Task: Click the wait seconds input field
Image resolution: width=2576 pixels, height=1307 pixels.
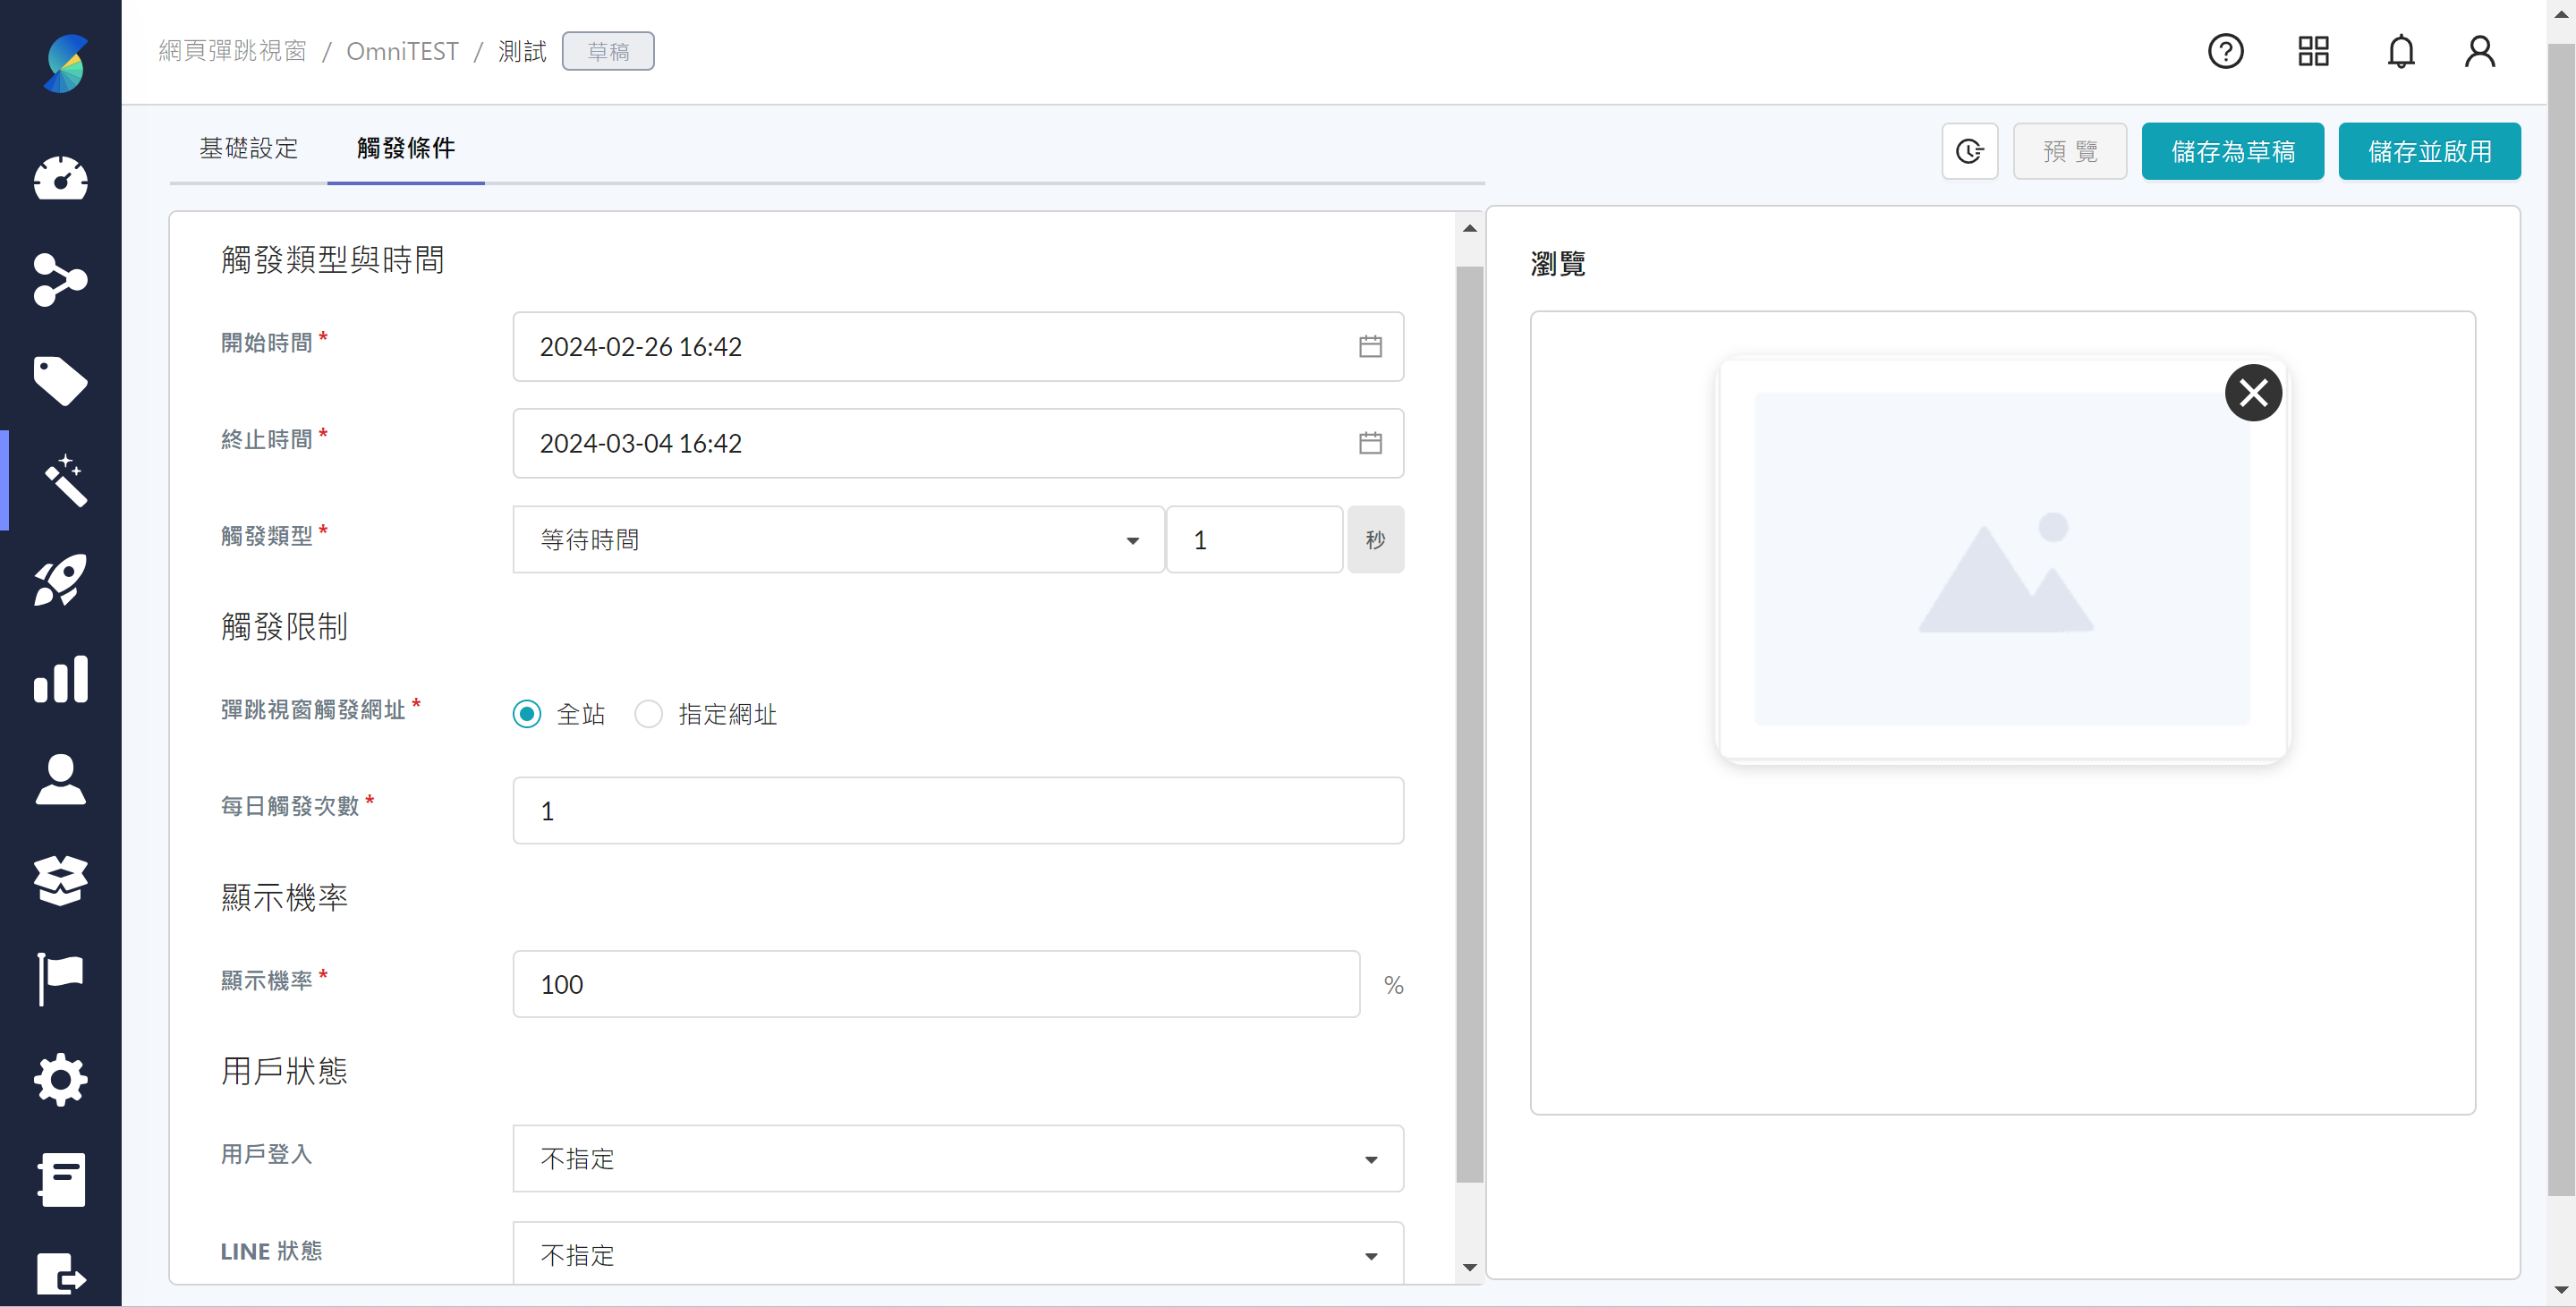Action: point(1254,540)
